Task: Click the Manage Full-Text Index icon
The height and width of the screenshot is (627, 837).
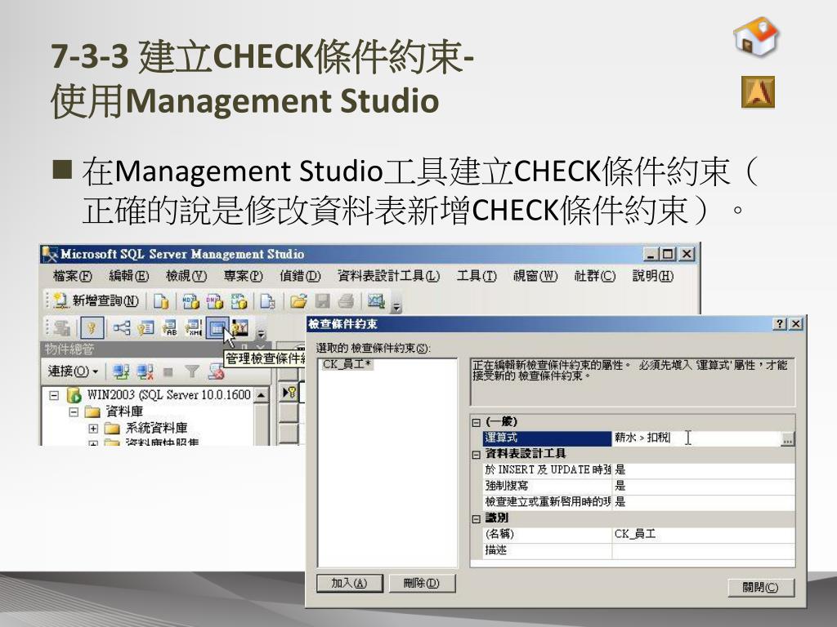Action: [169, 328]
